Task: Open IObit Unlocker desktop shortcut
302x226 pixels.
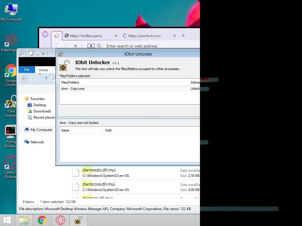Action: click(10, 106)
